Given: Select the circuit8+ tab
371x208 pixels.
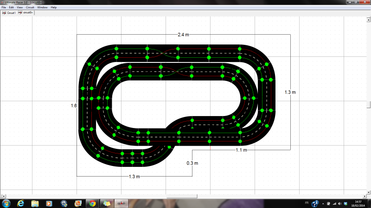Looking at the screenshot, I should click(26, 13).
